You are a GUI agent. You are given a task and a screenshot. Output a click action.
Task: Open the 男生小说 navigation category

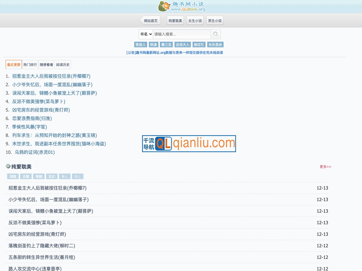[215, 21]
